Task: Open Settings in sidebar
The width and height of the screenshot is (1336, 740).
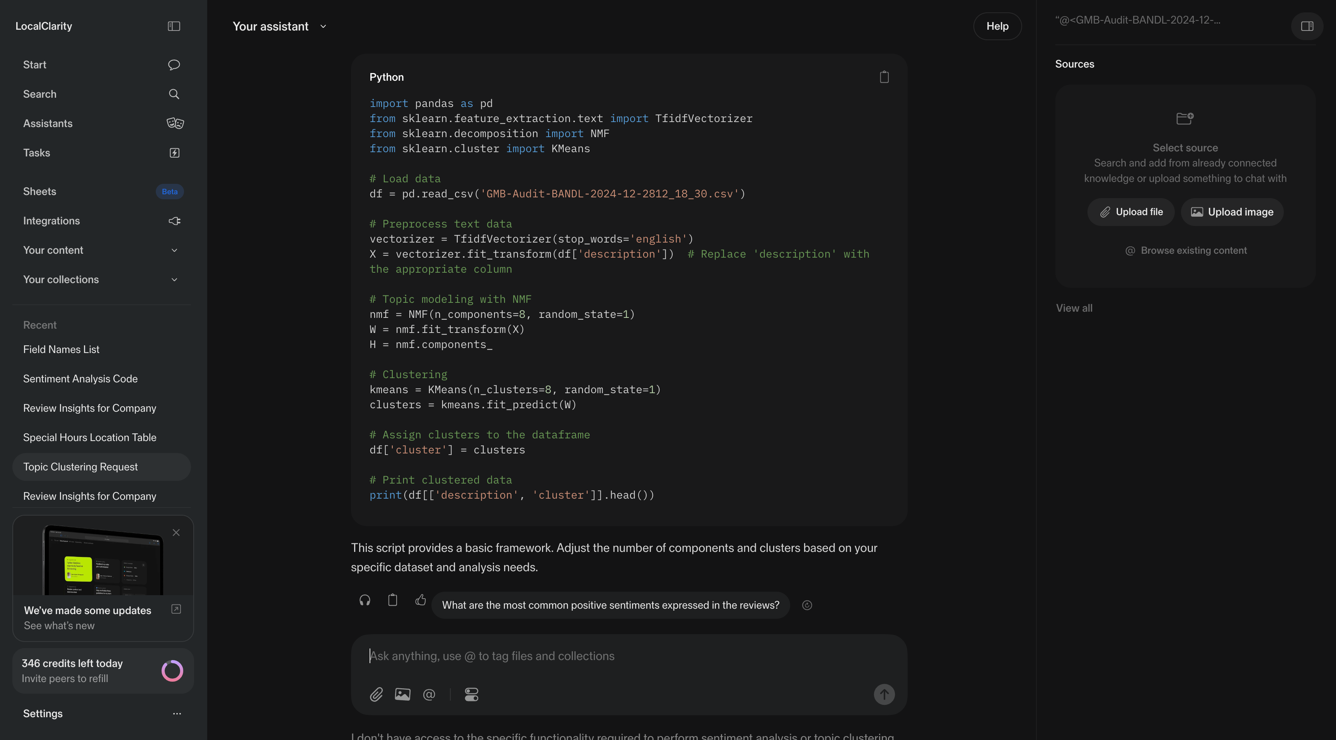Action: pyautogui.click(x=43, y=714)
